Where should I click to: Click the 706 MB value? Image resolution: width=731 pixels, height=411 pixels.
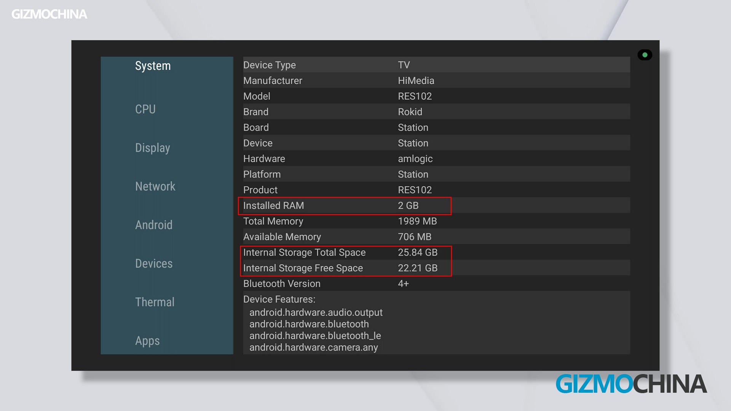(415, 237)
